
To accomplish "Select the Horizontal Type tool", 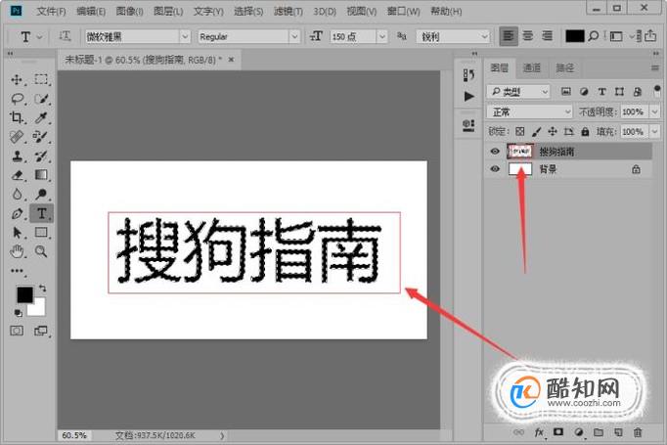I will pyautogui.click(x=41, y=213).
